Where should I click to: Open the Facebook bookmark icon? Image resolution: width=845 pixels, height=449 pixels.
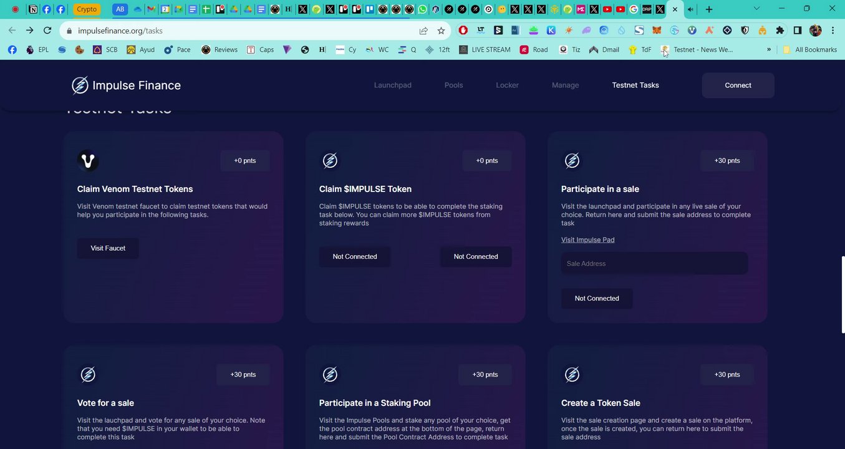coord(12,50)
